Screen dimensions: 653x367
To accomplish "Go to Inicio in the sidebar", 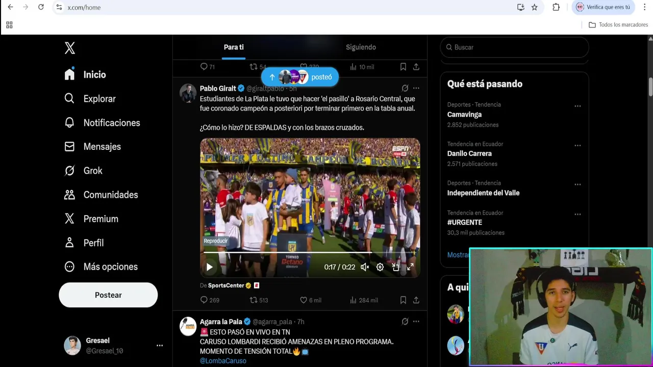I will [x=85, y=74].
